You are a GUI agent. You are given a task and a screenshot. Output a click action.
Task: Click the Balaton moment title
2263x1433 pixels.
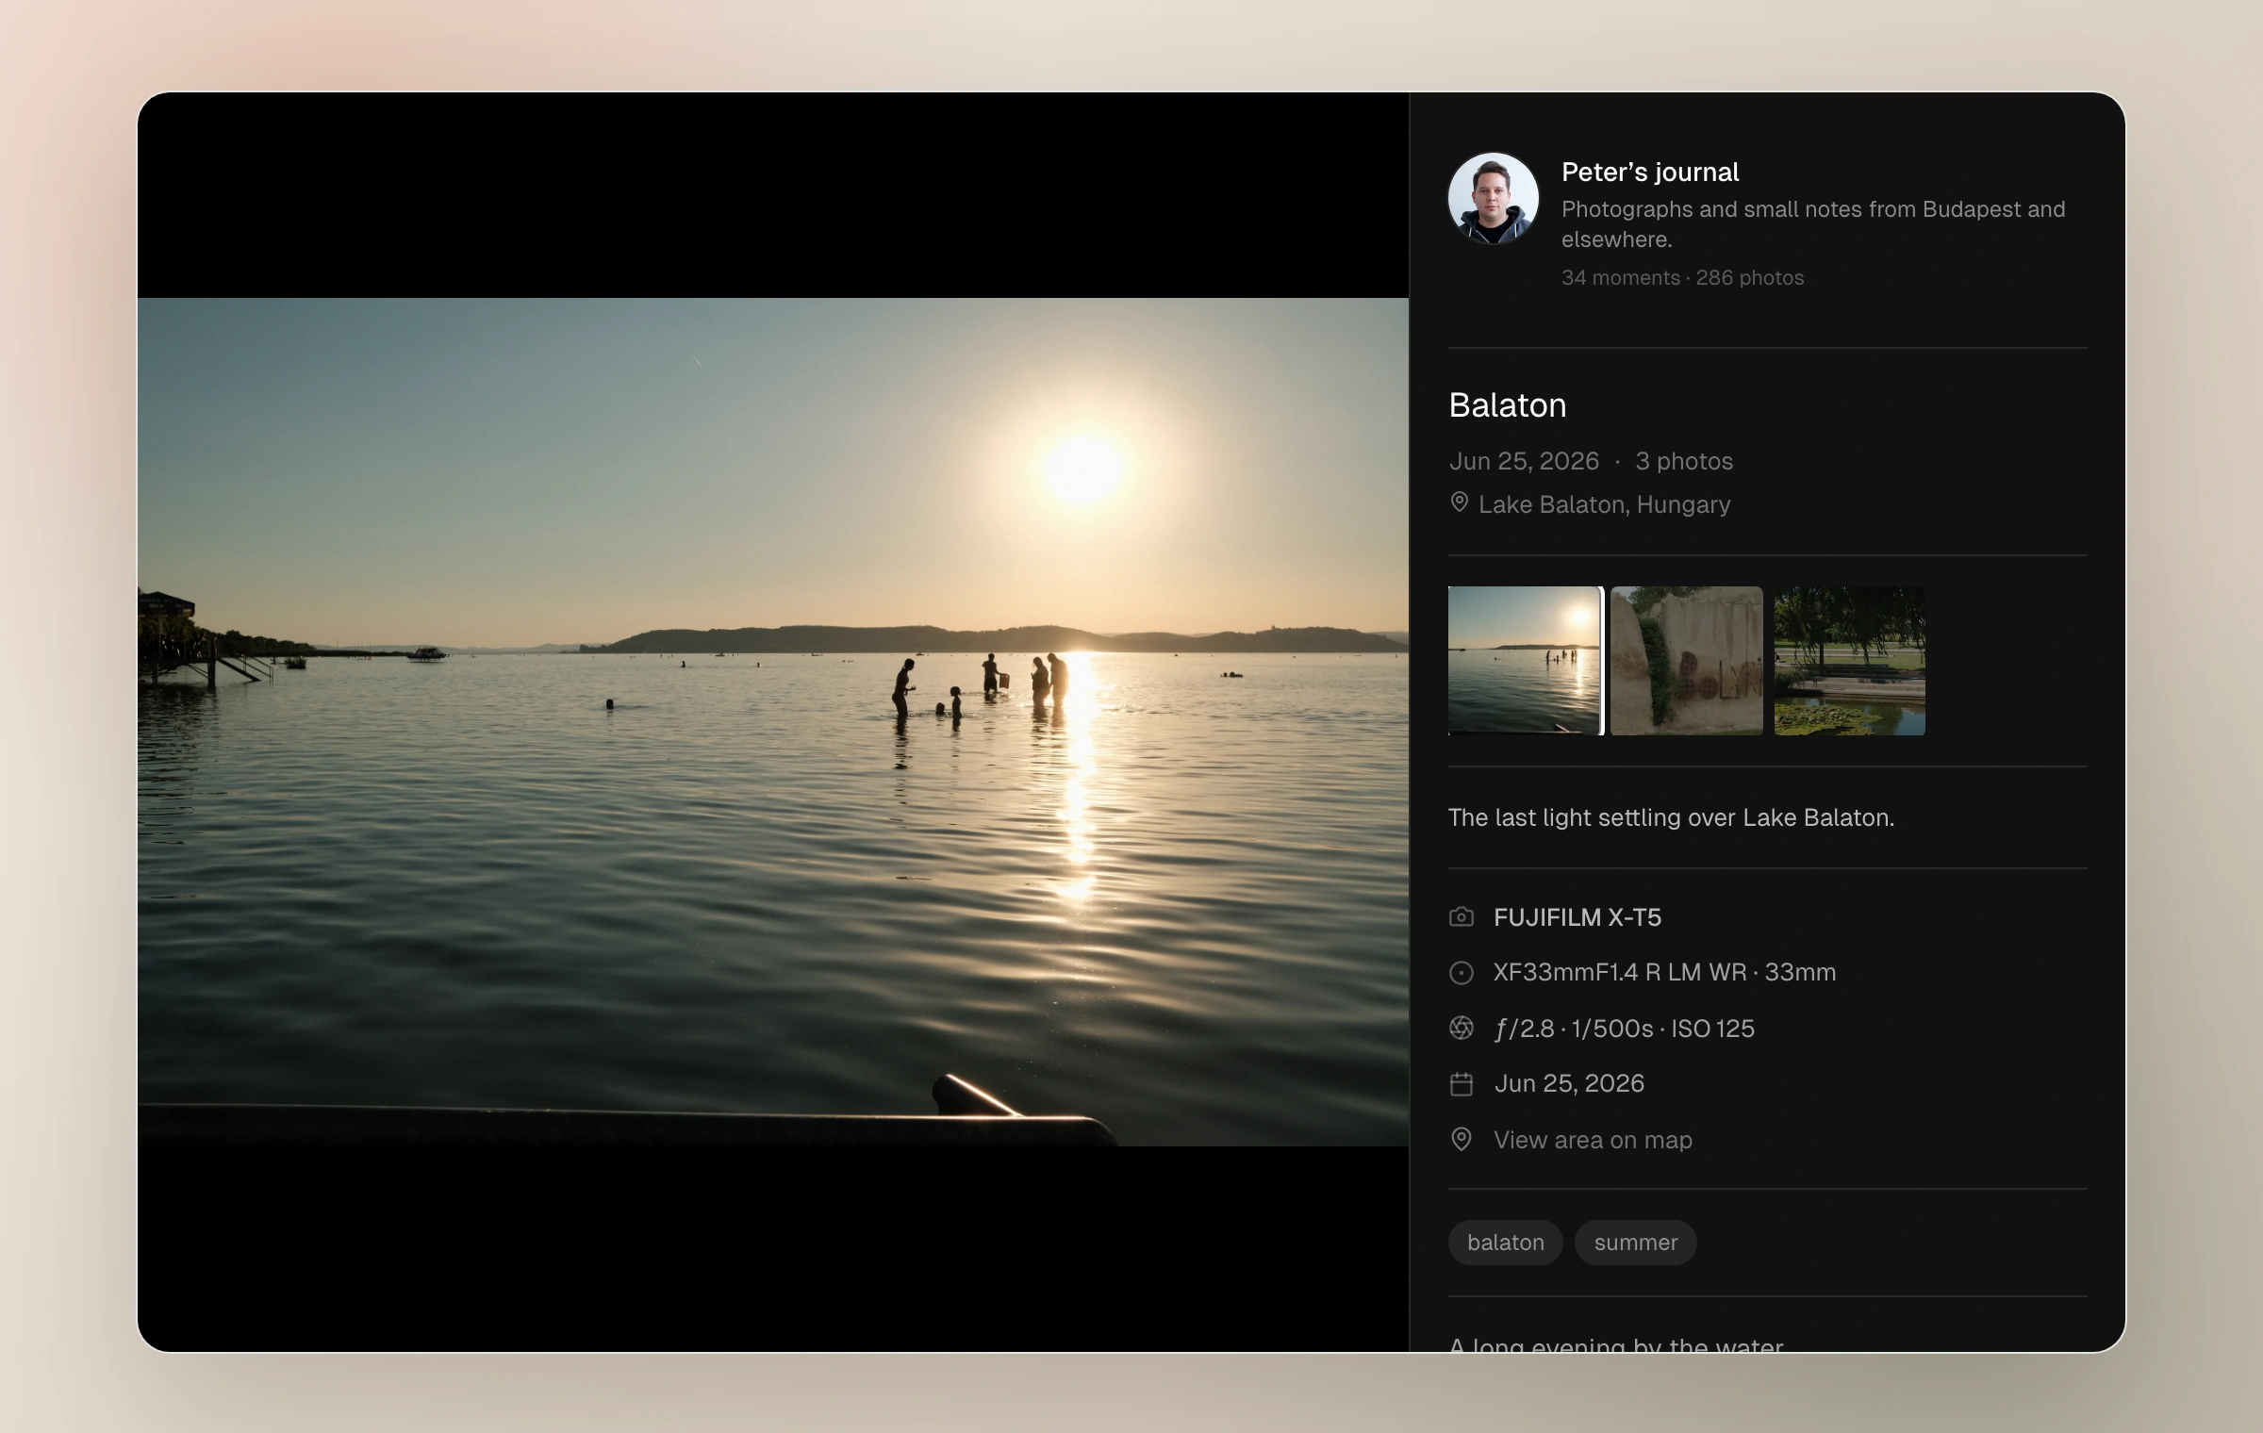[1508, 405]
